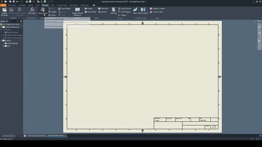Image resolution: width=262 pixels, height=147 pixels.
Task: Close the active 3rd Angle Demo Part-1 document tab
Action: coord(65,136)
